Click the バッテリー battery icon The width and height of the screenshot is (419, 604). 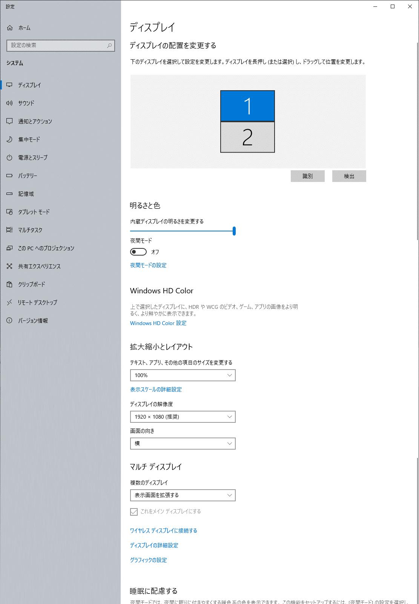tap(9, 176)
